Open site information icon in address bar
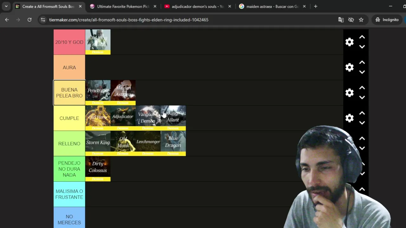Screen dimensions: 406x228 [x=43, y=20]
